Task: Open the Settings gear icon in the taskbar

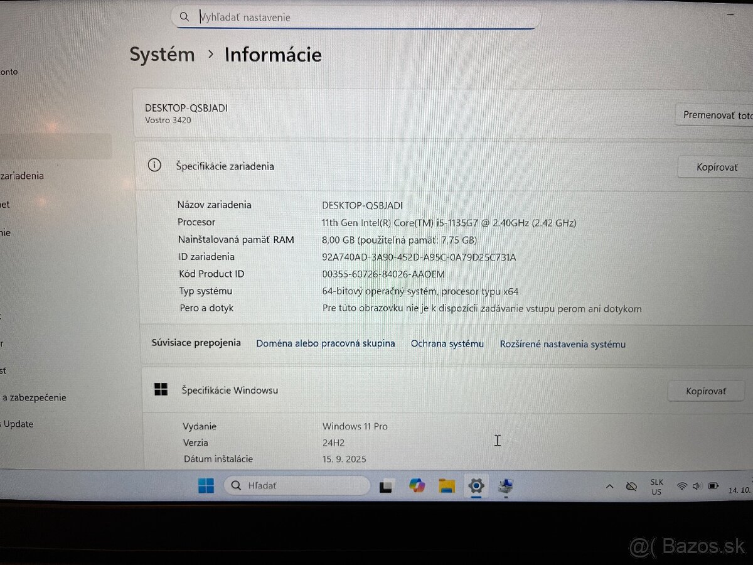Action: (x=476, y=485)
